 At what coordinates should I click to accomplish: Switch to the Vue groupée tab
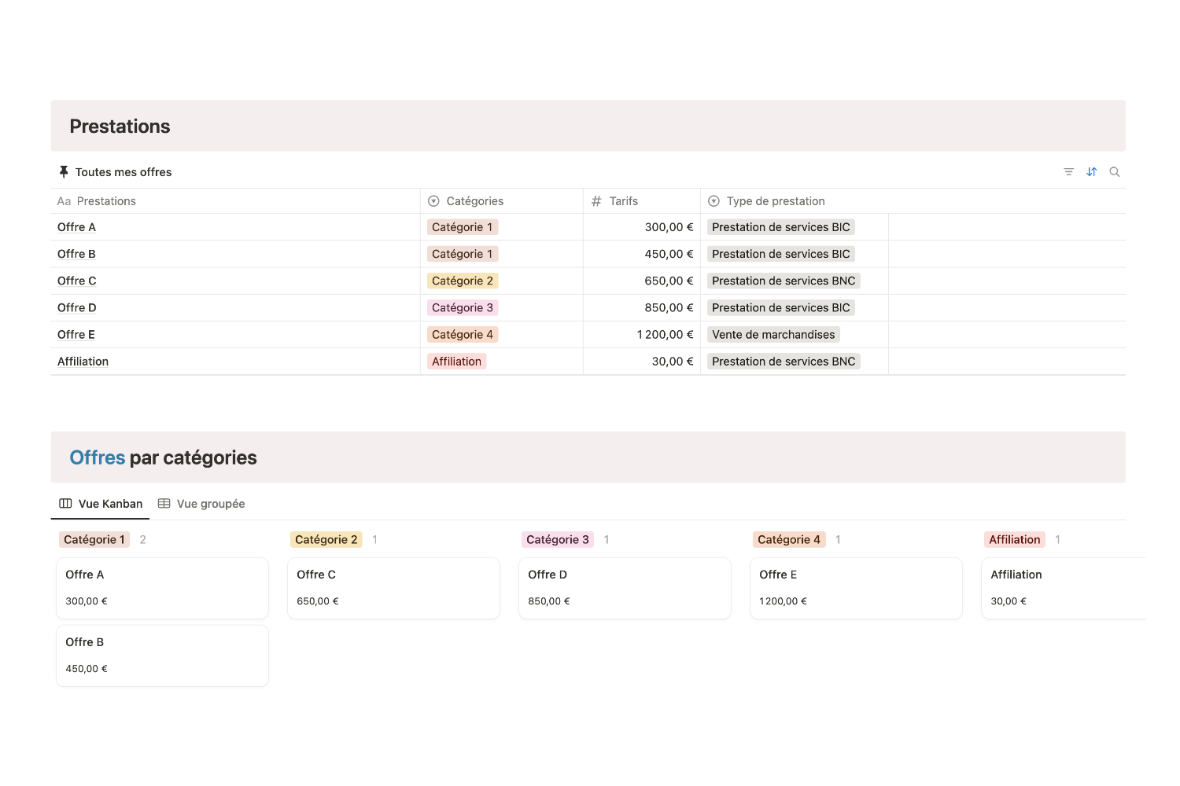(201, 504)
